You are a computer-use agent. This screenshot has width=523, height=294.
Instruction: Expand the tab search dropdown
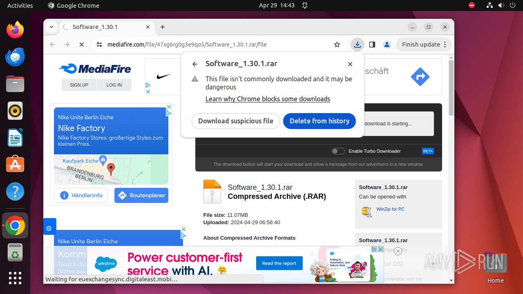(51, 27)
